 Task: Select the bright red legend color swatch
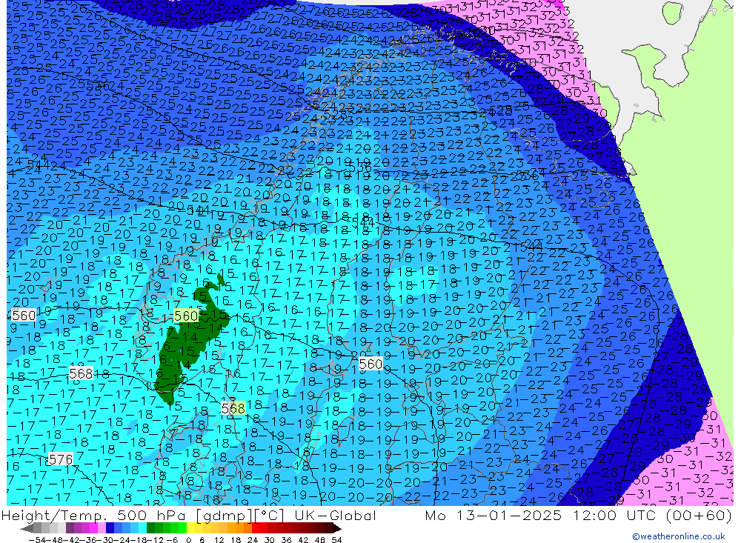click(256, 528)
